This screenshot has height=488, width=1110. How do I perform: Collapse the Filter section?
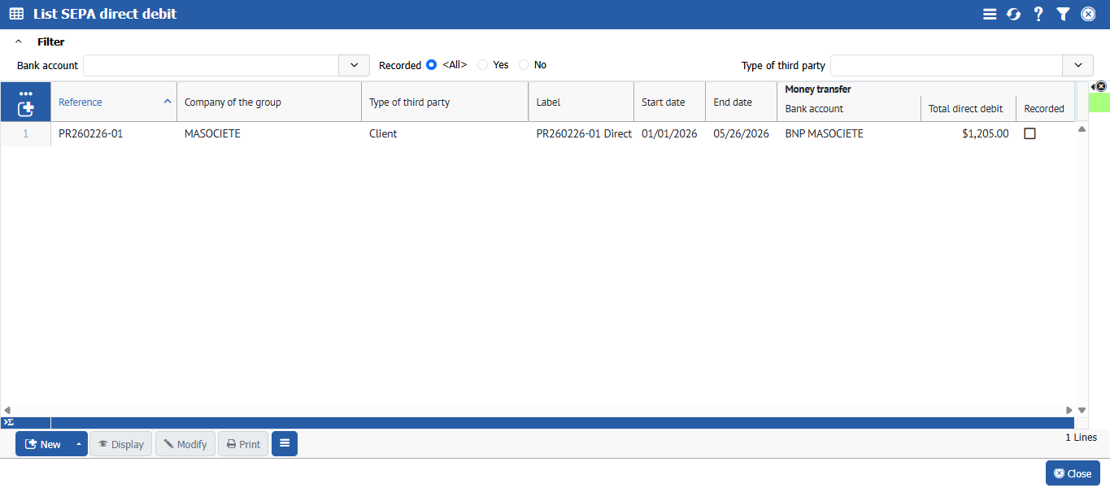[19, 41]
